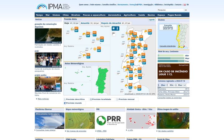
Task: Select the thermometer Max temperature extremes tab
Action: [x=161, y=85]
